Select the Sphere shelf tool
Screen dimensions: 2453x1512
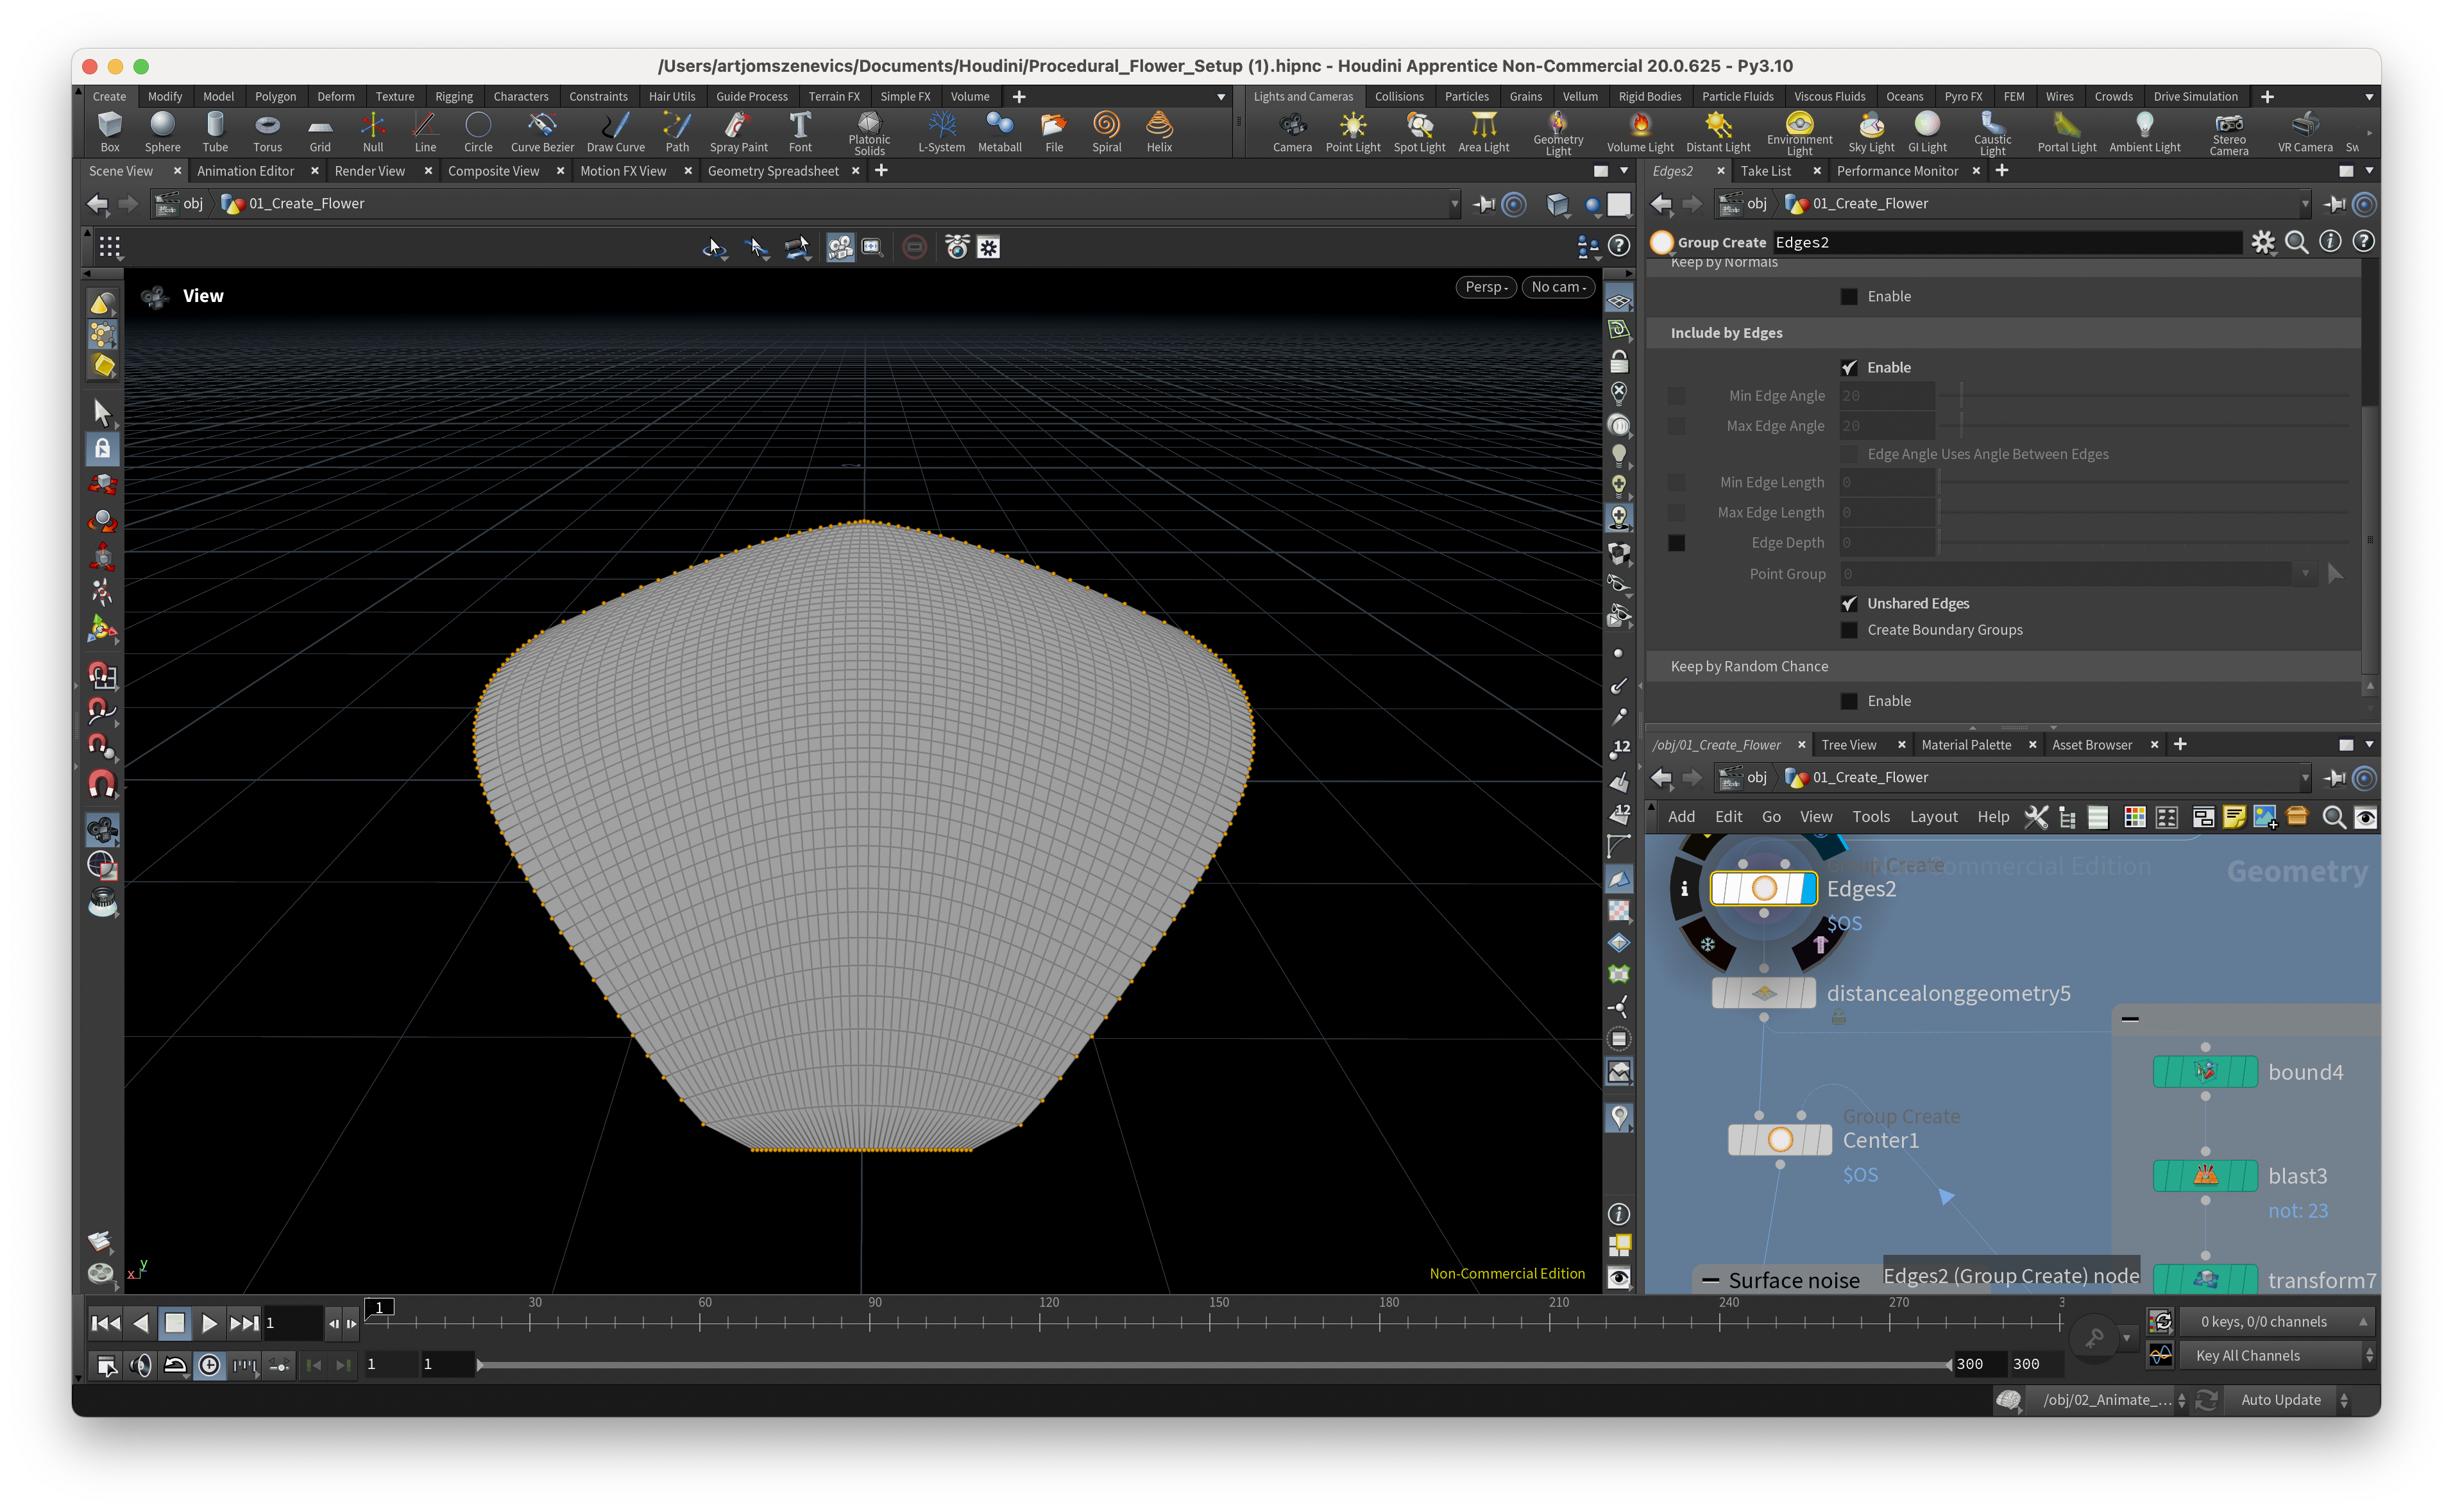162,130
